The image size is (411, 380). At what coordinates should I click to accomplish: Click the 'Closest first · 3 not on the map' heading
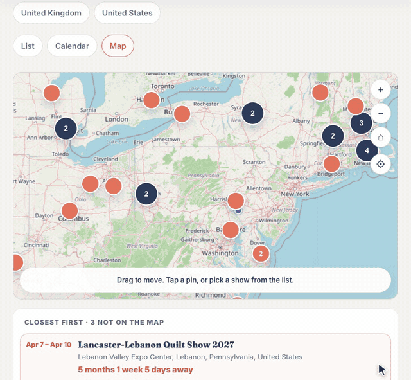tap(94, 322)
